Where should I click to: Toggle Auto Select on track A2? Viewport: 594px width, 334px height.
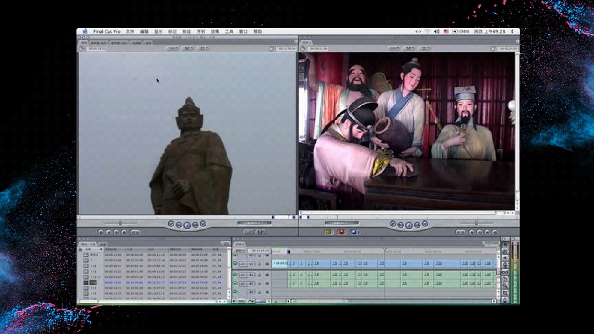coord(267,283)
